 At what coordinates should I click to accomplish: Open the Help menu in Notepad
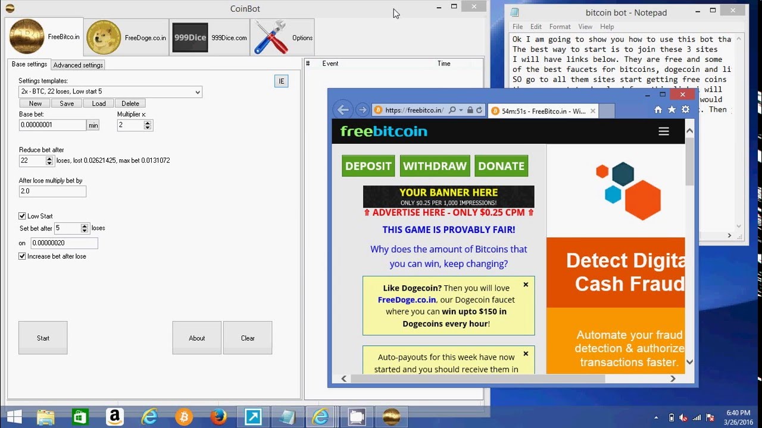pos(607,27)
